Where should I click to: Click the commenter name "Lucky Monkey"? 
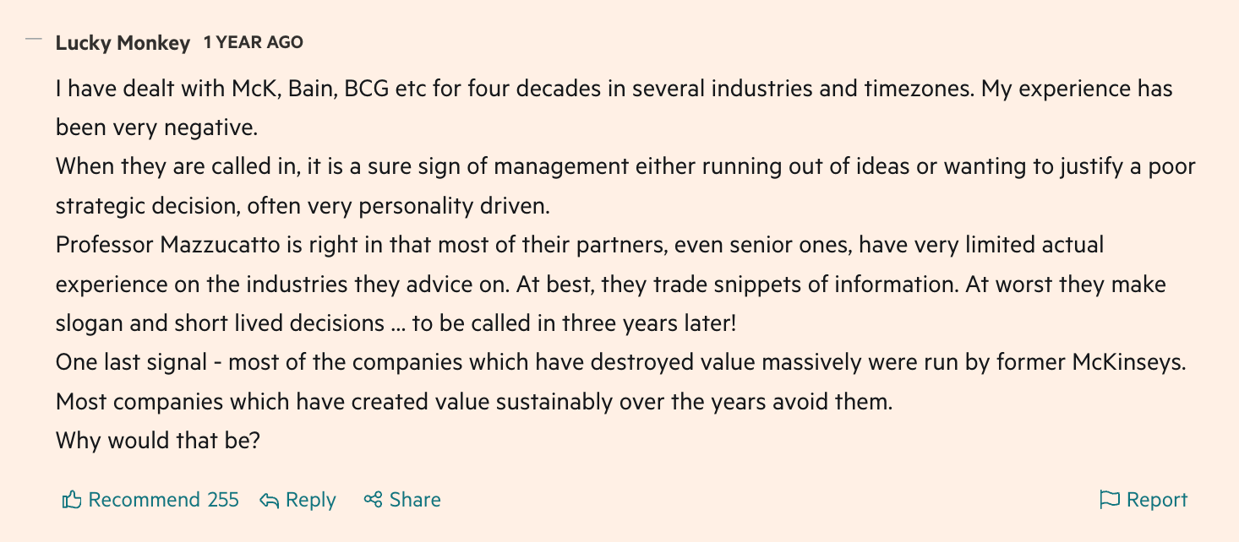(121, 42)
